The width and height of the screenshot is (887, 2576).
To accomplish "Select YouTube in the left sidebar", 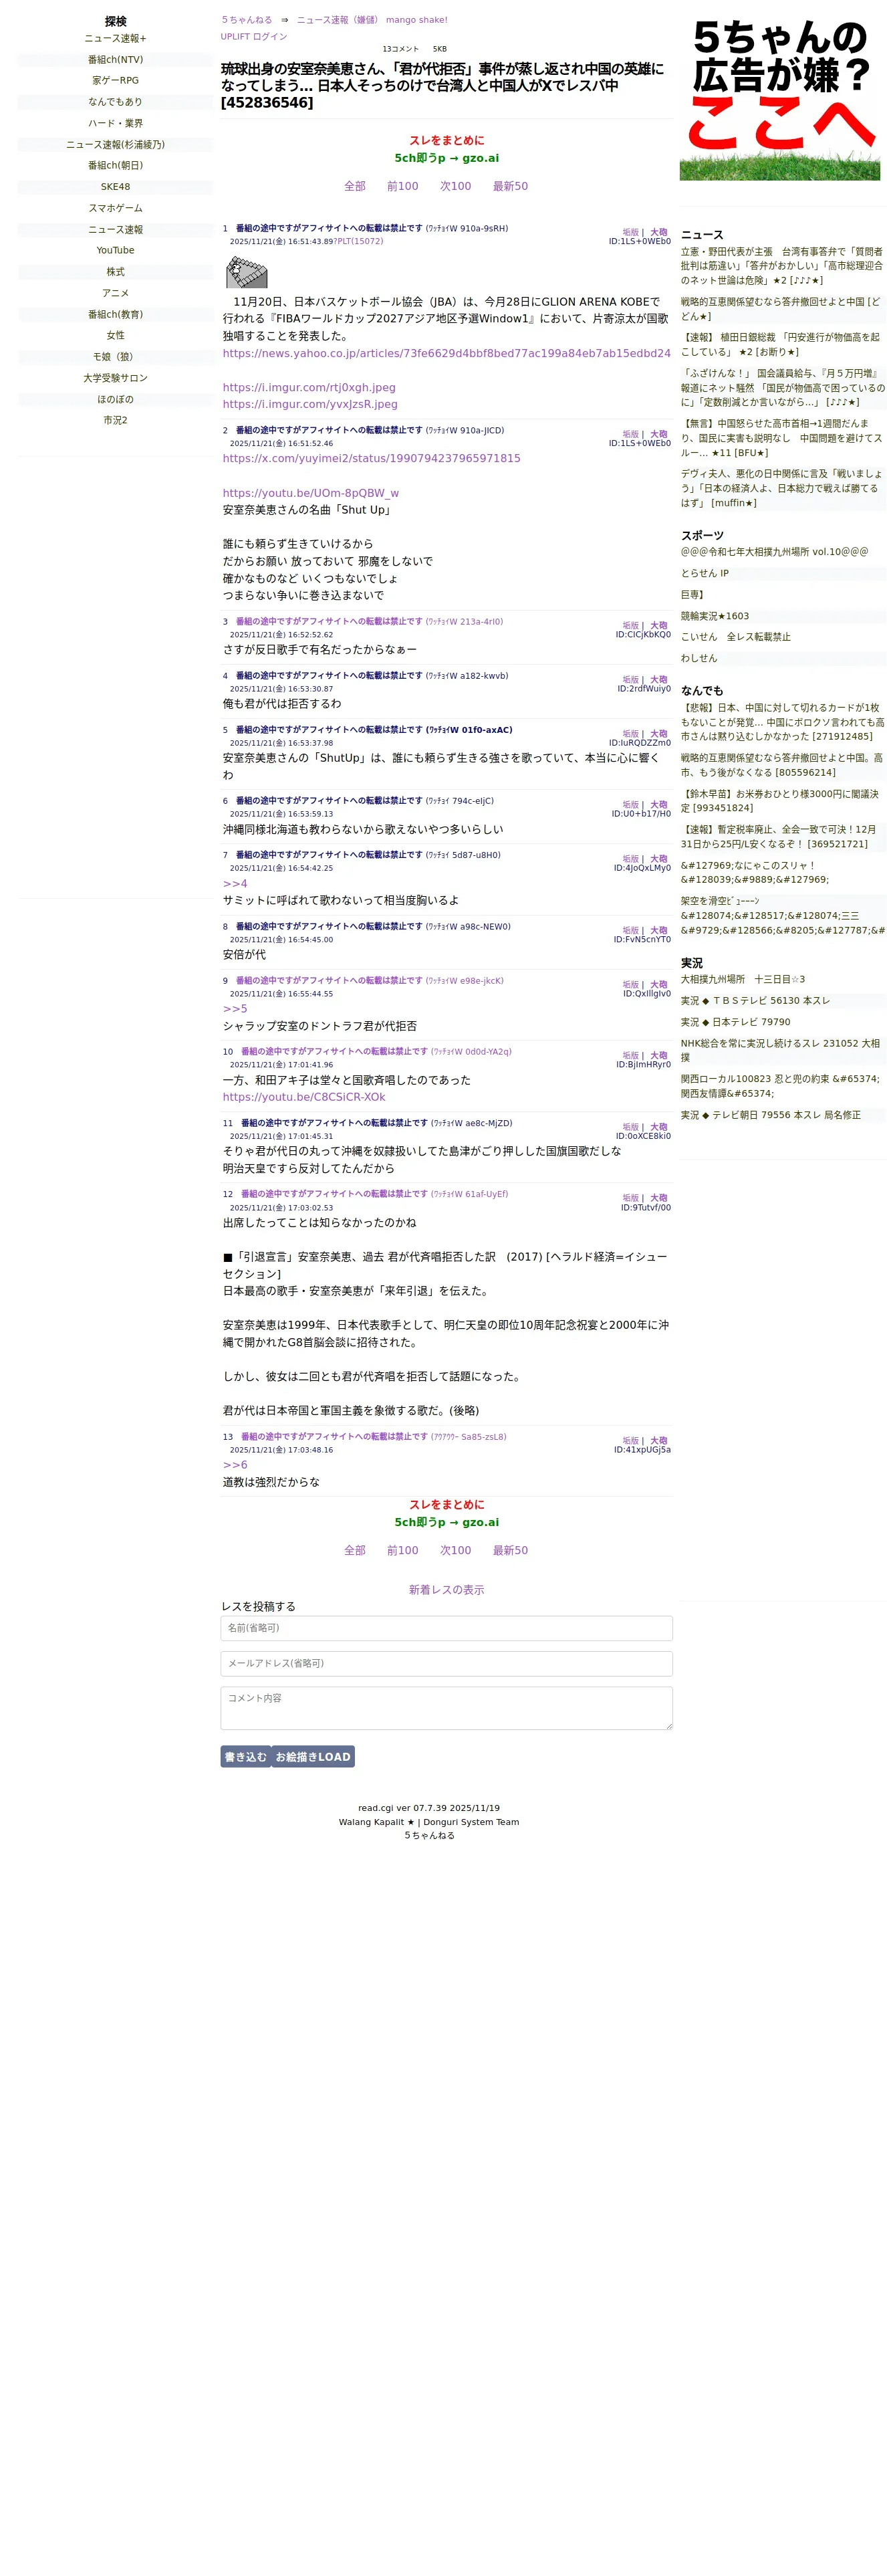I will [x=116, y=251].
